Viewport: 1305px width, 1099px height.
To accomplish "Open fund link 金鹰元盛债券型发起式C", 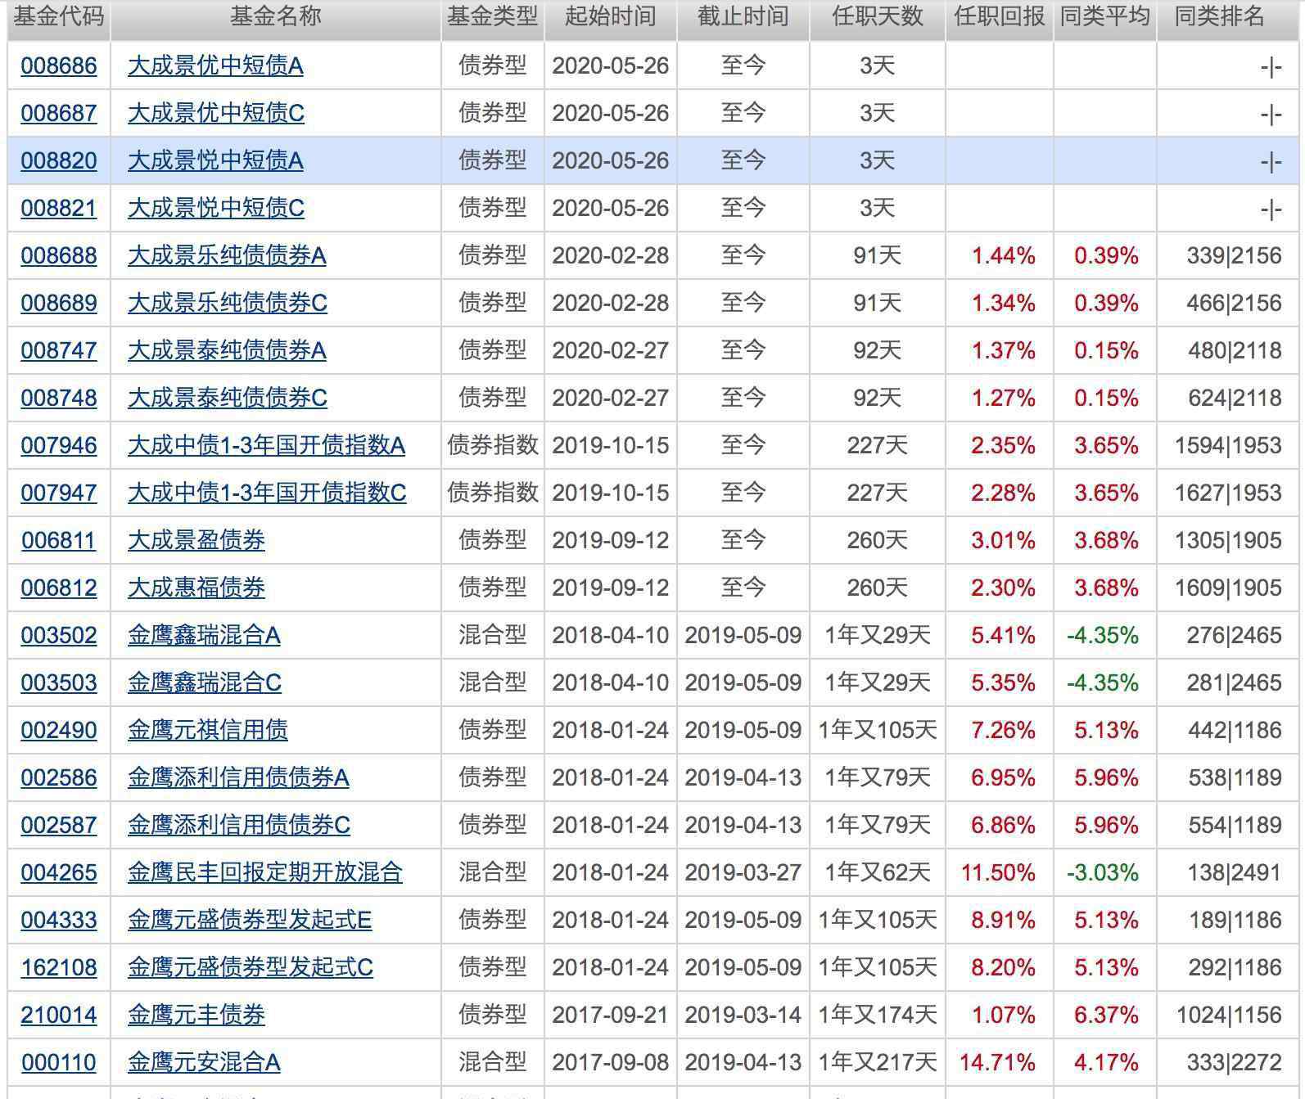I will [251, 967].
